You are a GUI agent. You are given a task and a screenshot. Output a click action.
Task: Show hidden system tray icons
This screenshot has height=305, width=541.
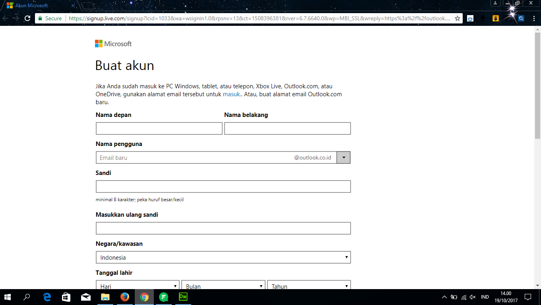[x=444, y=297]
